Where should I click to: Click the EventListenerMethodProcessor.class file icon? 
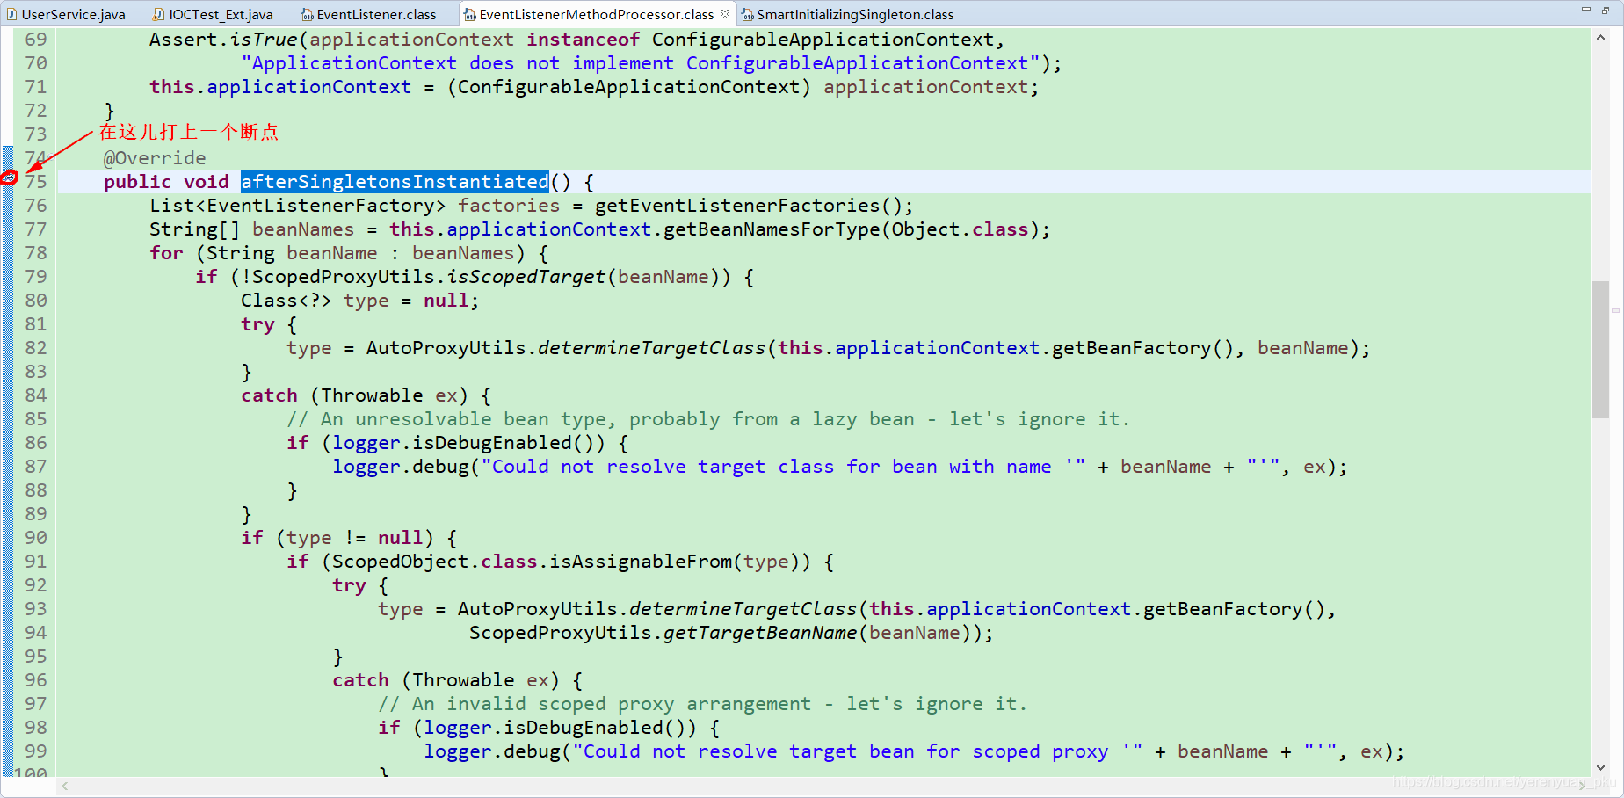click(x=470, y=14)
